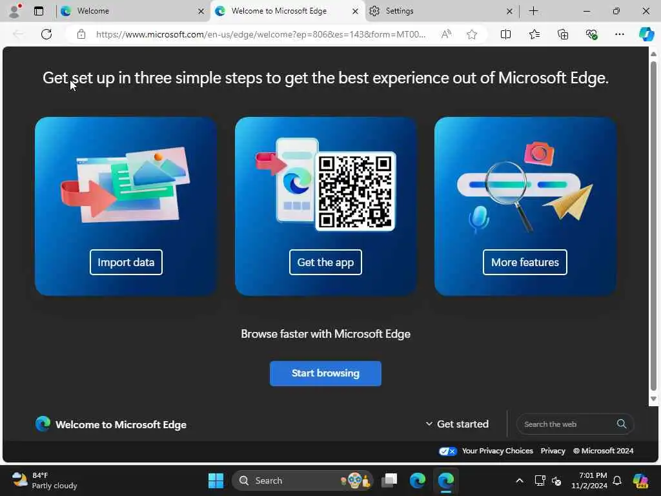
Task: Click the search magnifier in web search box
Action: 622,424
